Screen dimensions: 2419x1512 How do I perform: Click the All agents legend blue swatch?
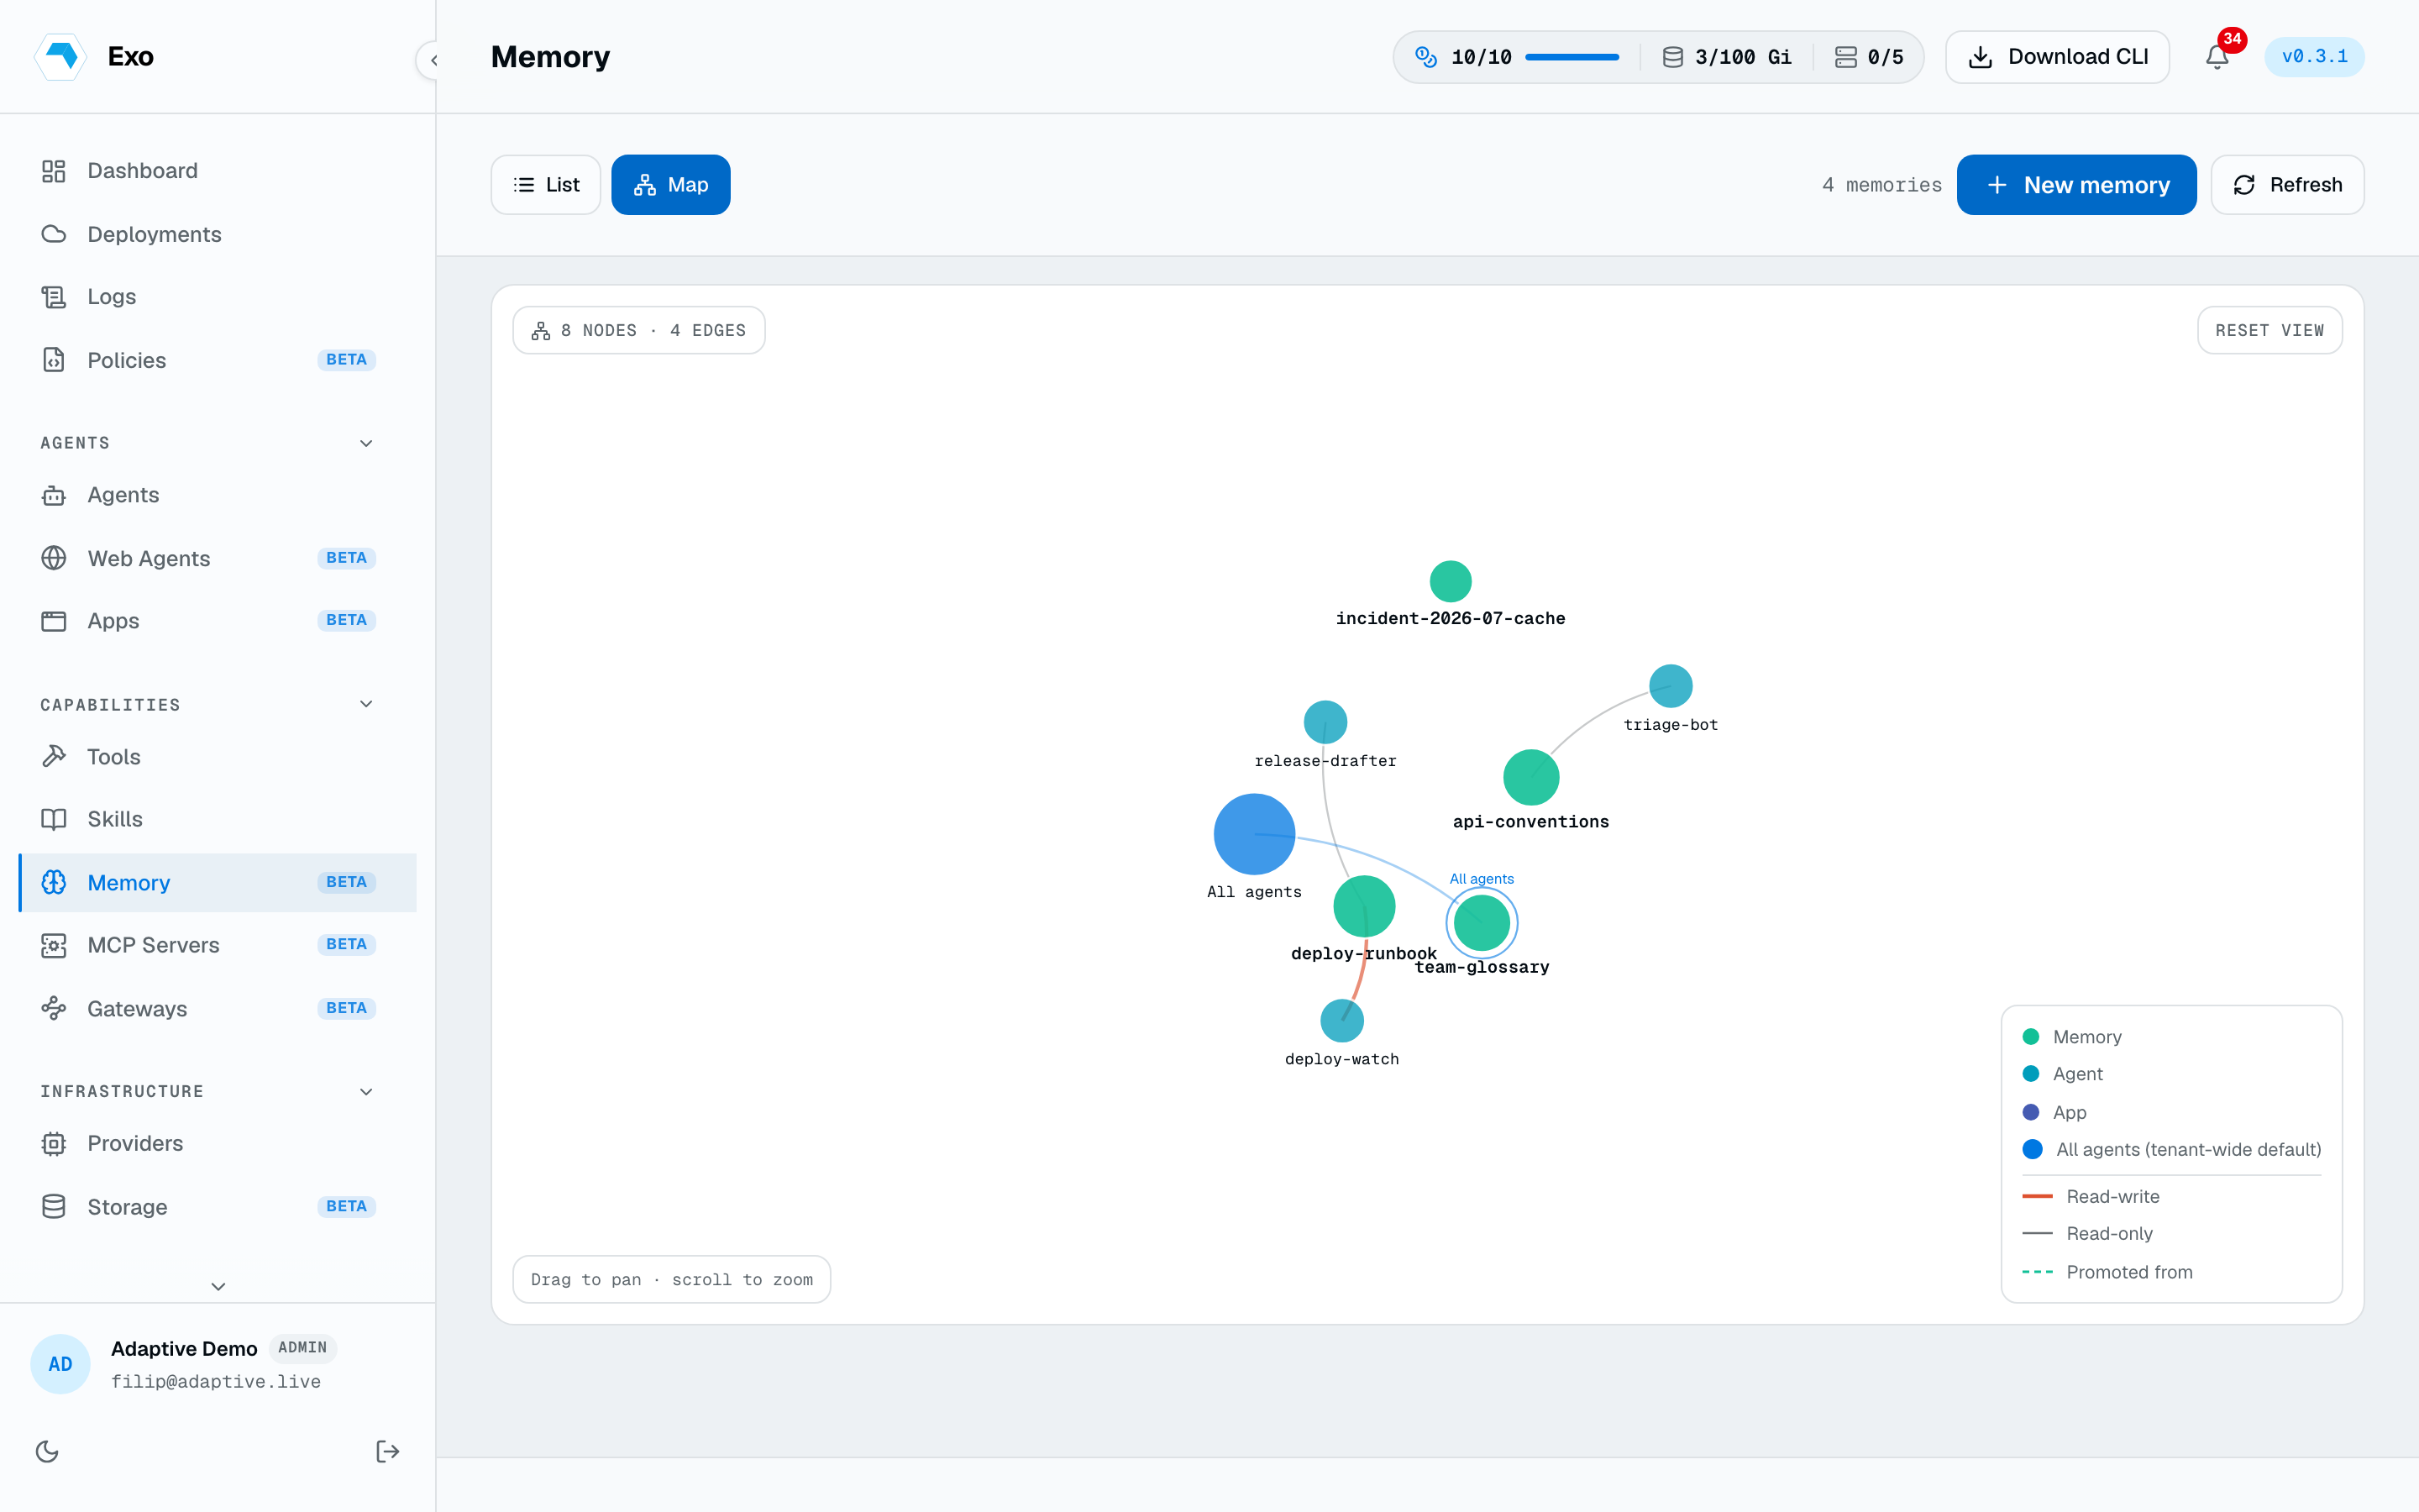(2032, 1149)
